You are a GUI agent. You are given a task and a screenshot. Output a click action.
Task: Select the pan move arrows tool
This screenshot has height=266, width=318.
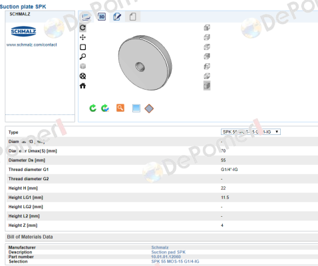point(82,37)
